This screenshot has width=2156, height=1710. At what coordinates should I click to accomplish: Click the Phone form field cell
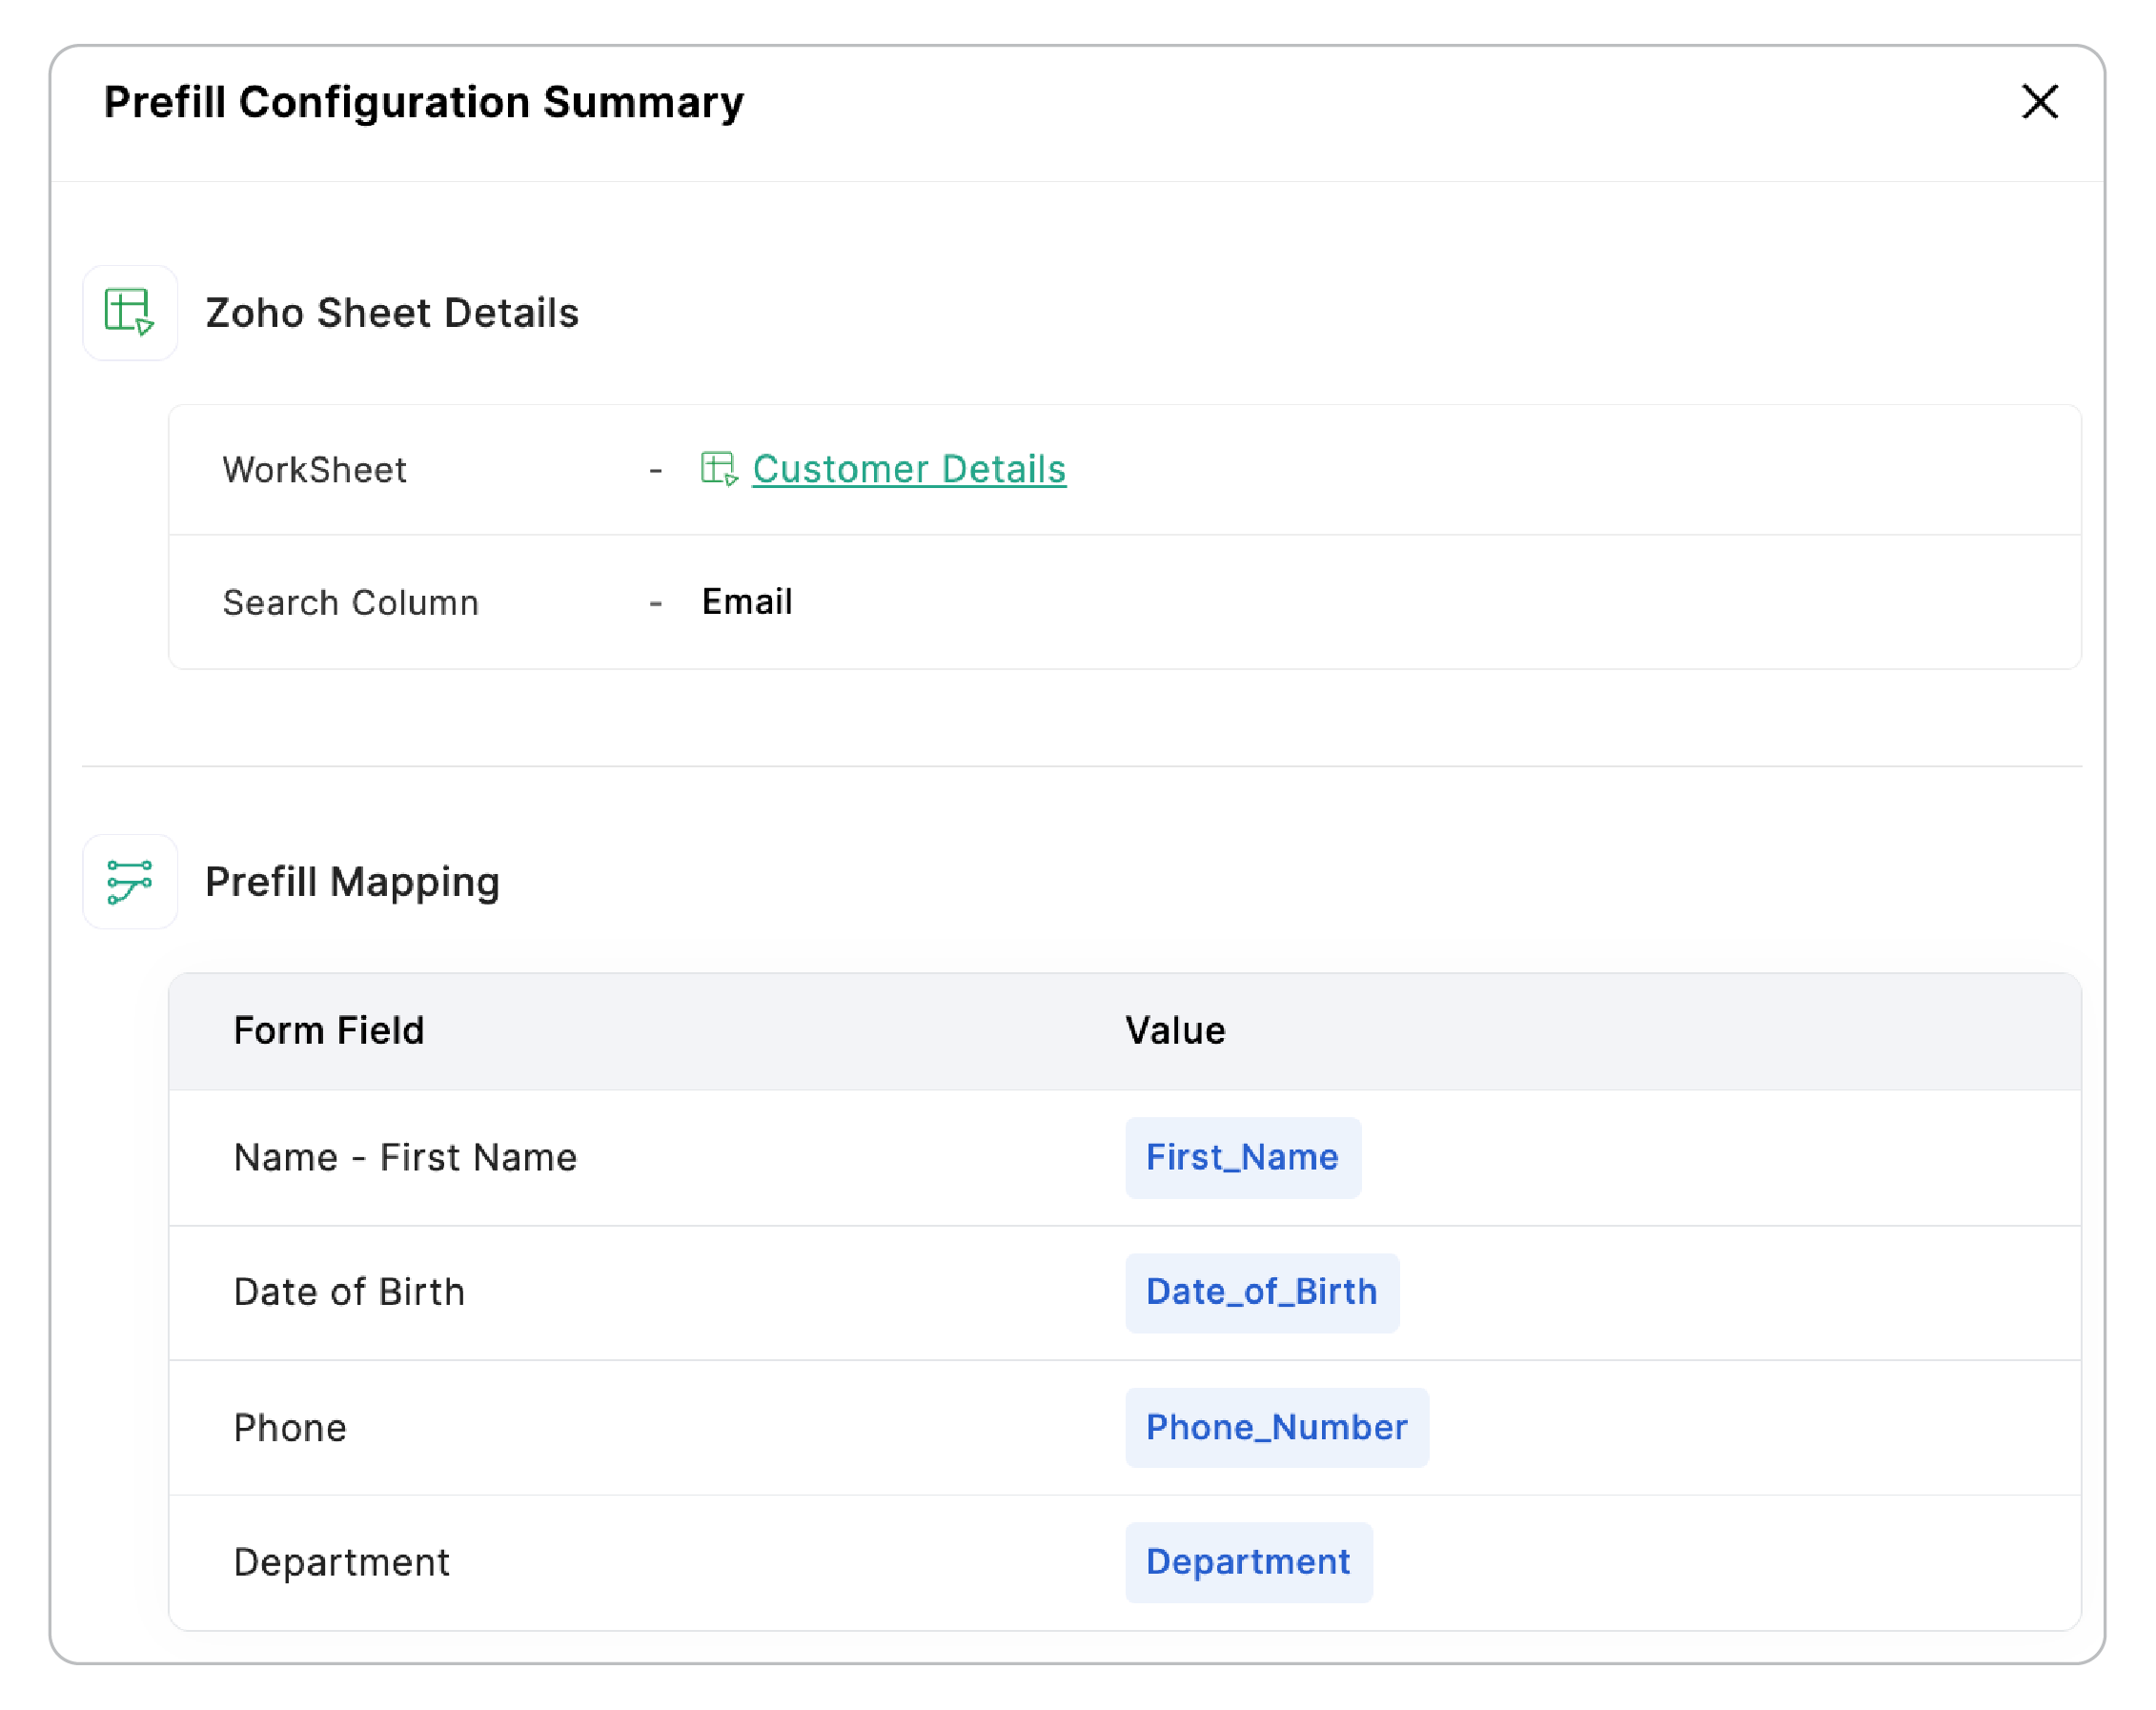[290, 1427]
